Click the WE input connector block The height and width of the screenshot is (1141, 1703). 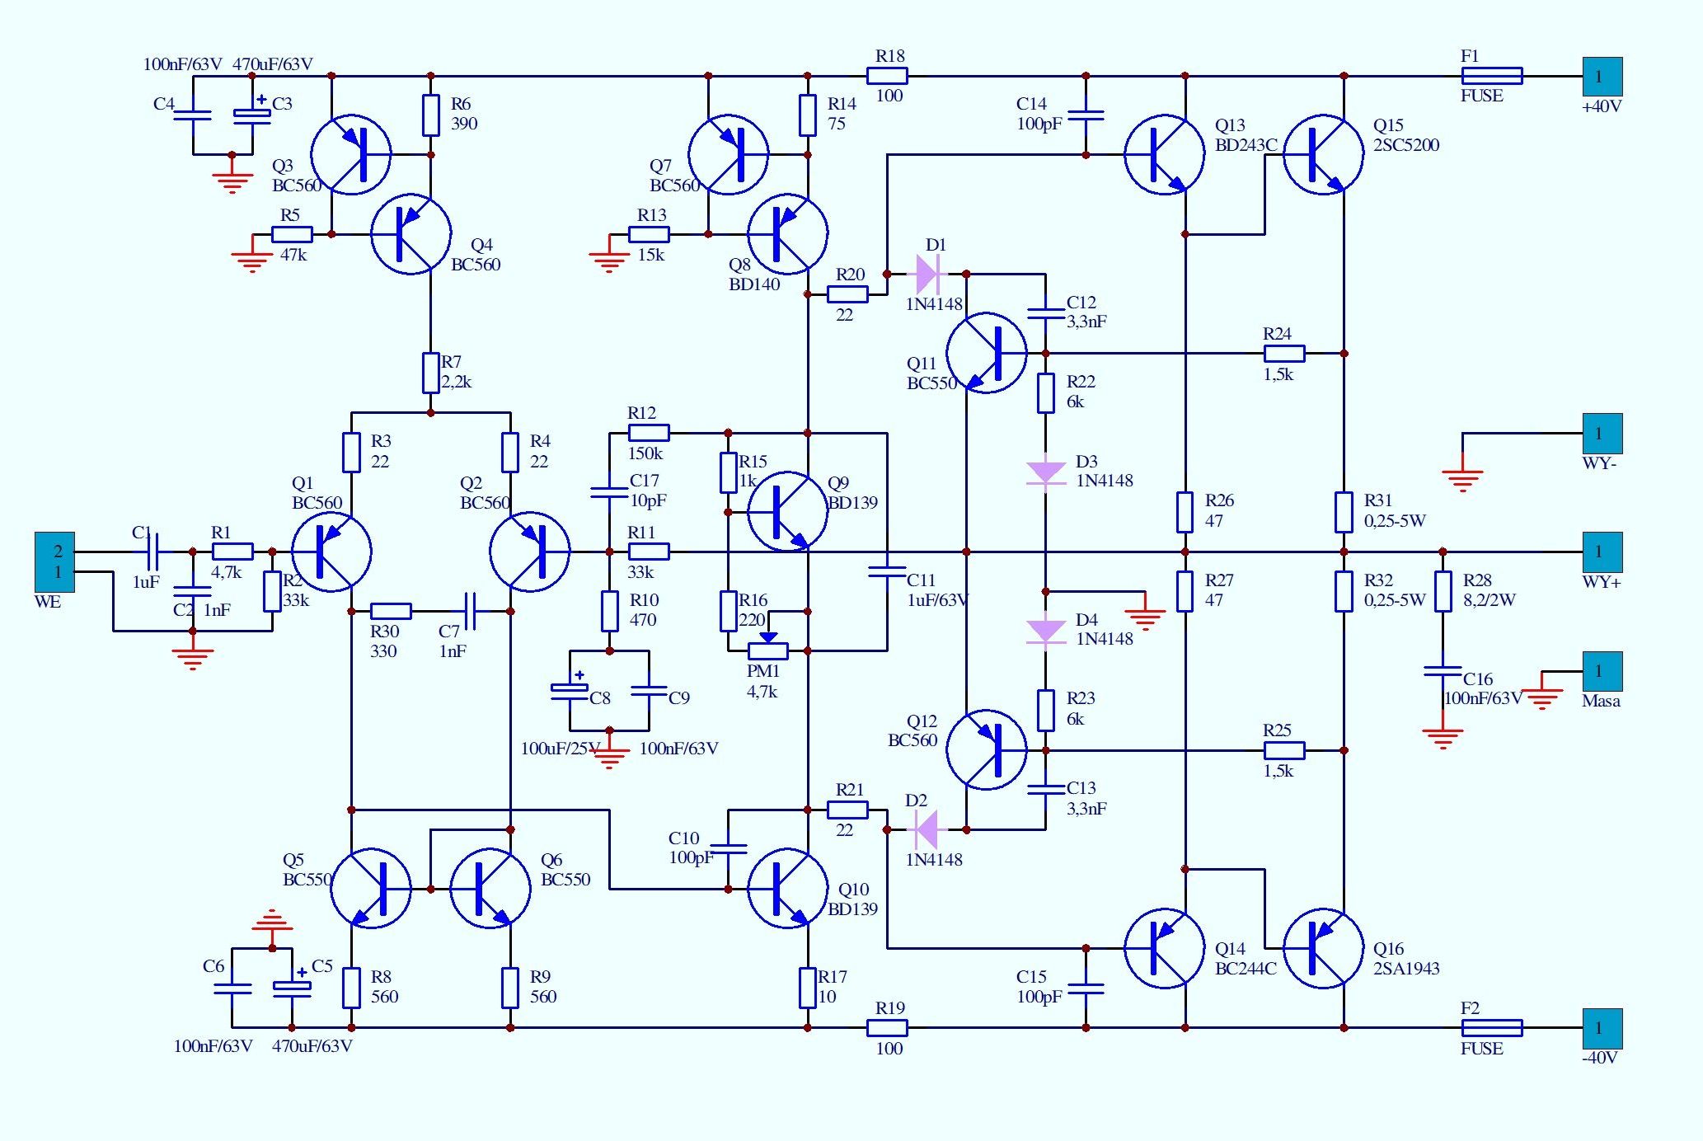54,562
